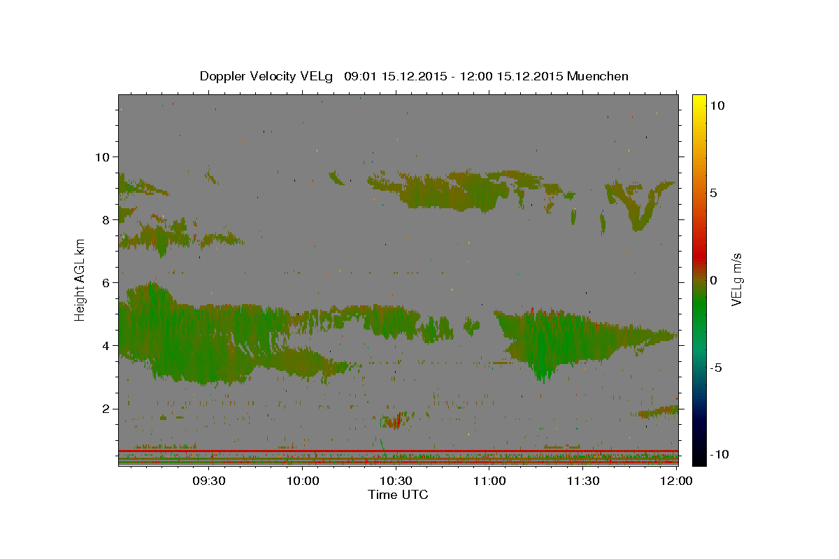
Task: Click the red horizontal line near ground level
Action: [x=398, y=451]
